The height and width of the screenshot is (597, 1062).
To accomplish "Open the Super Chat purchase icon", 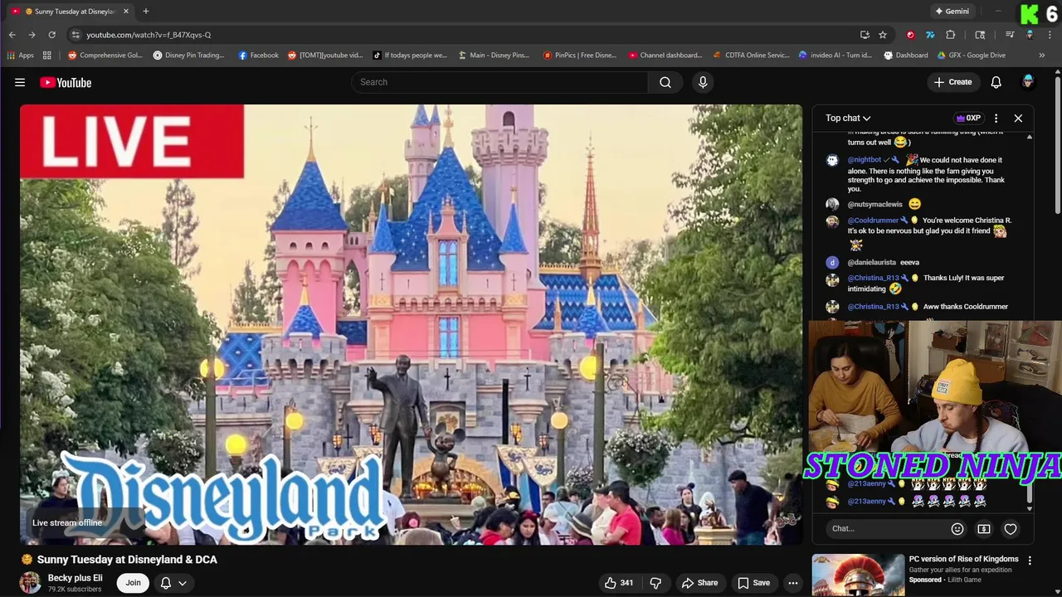I will 984,528.
